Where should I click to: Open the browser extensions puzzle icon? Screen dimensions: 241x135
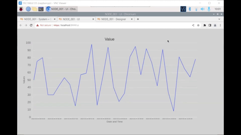(x=205, y=25)
